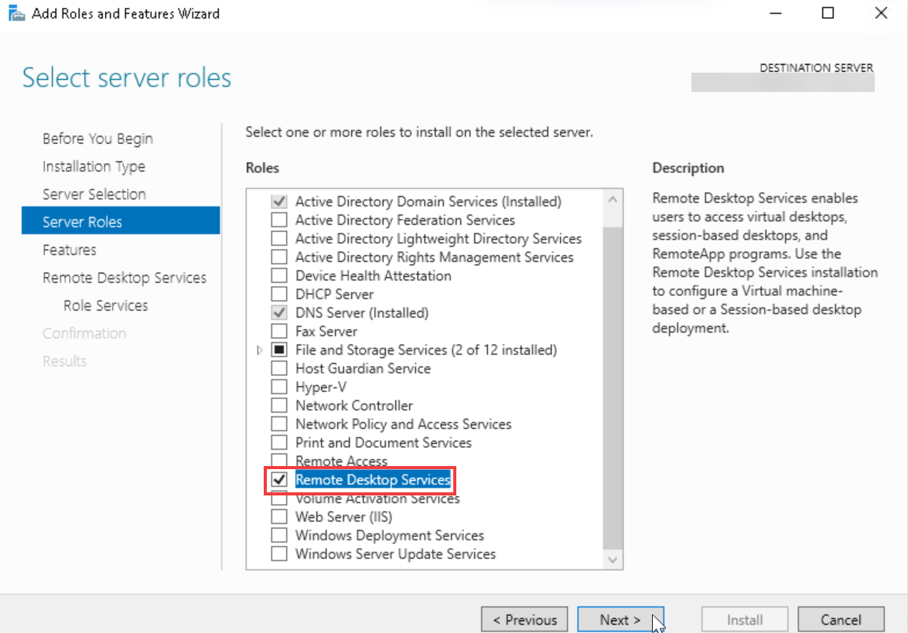908x633 pixels.
Task: Open the Installation Type step
Action: coord(94,166)
